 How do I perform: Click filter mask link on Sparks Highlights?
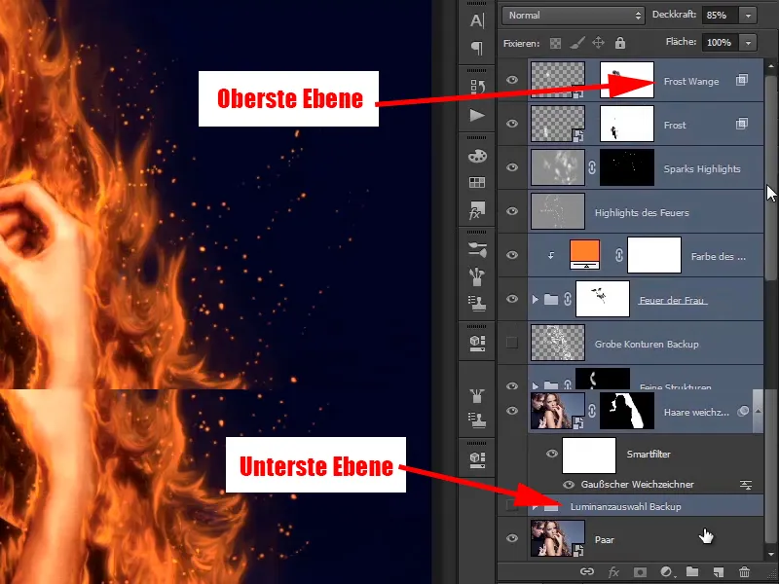pyautogui.click(x=592, y=167)
